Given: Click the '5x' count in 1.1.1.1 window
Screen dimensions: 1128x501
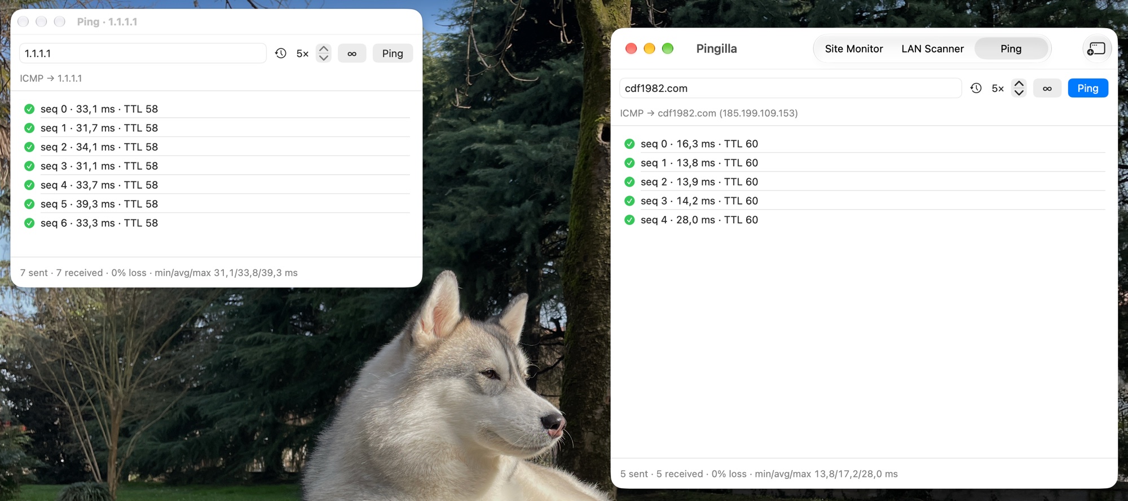Looking at the screenshot, I should pos(302,54).
